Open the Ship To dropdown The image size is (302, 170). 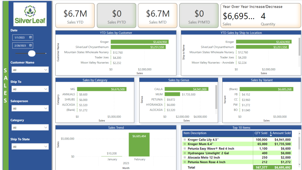click(x=30, y=89)
